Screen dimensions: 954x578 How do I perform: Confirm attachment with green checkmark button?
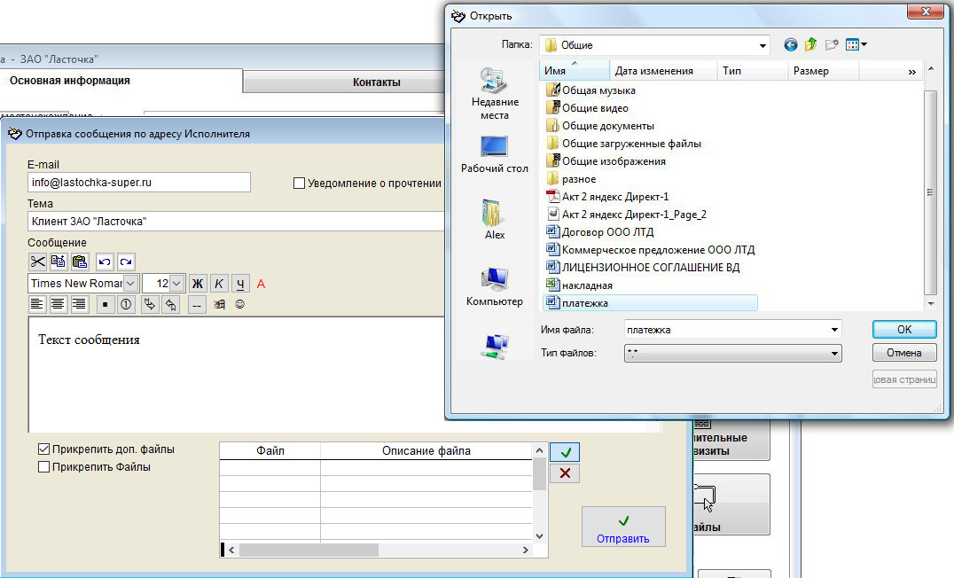coord(565,452)
